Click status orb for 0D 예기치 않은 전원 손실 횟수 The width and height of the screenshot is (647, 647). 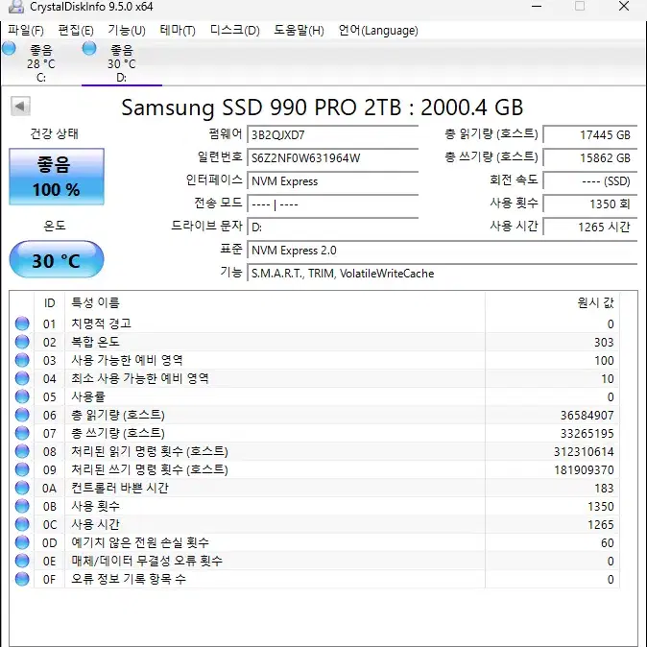coord(22,542)
